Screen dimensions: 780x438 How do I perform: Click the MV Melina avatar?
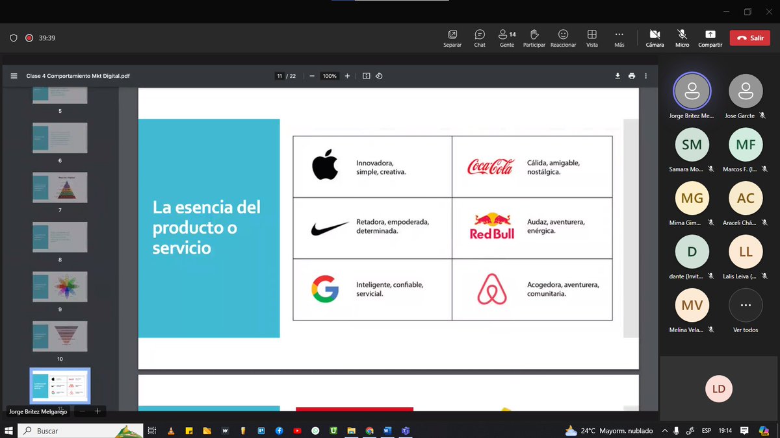(x=692, y=306)
